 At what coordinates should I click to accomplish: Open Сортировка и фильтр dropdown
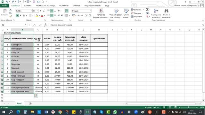tap(156, 13)
